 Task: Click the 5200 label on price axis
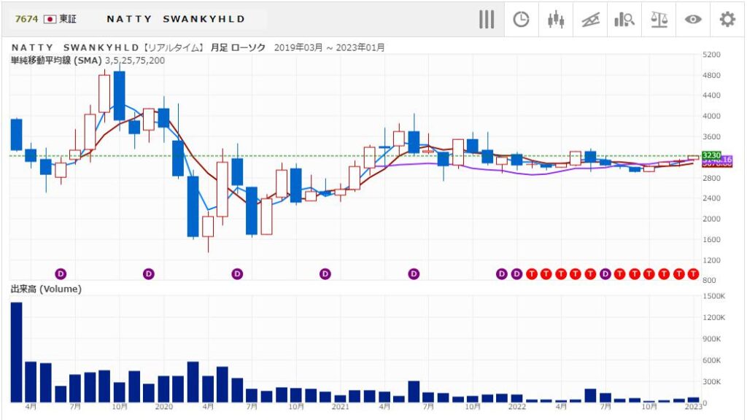[x=712, y=55]
